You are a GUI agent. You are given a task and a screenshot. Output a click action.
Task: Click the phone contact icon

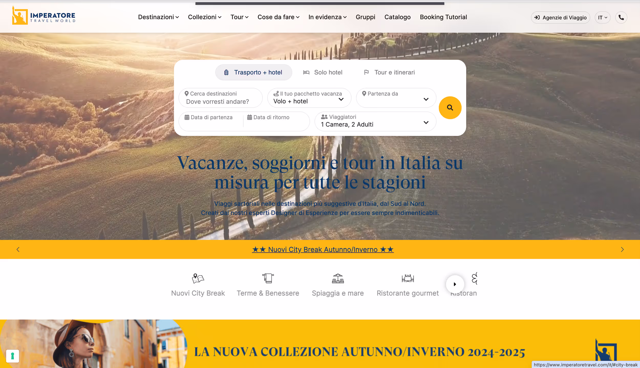(621, 17)
